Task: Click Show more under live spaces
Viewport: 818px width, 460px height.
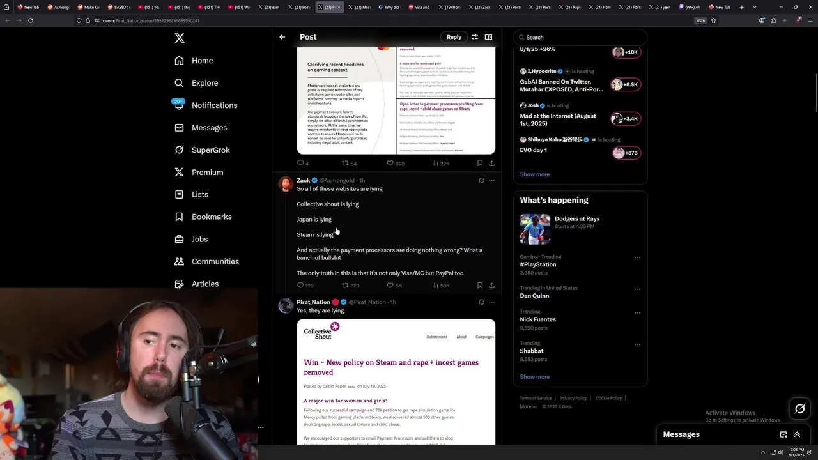Action: [534, 174]
